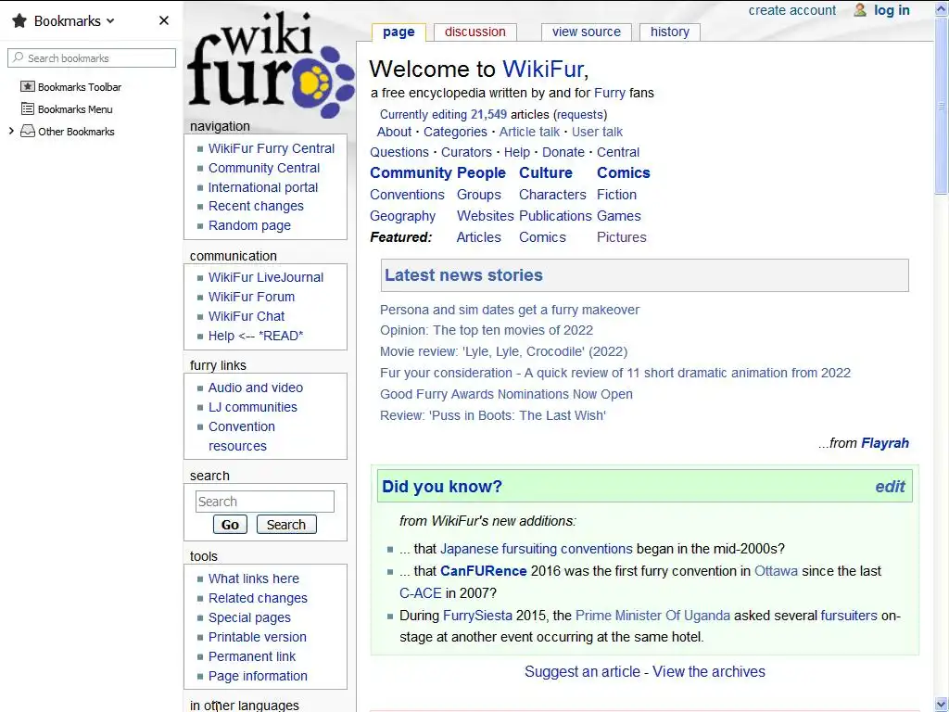
Task: Open Prime Minister Of Uganda link
Action: [x=652, y=616]
